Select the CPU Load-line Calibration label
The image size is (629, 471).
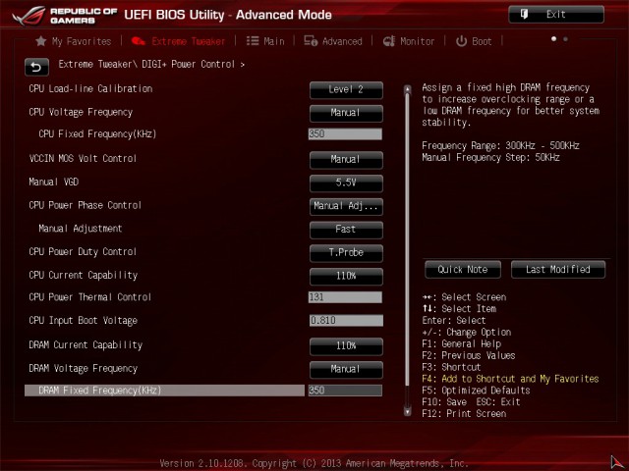pyautogui.click(x=90, y=88)
